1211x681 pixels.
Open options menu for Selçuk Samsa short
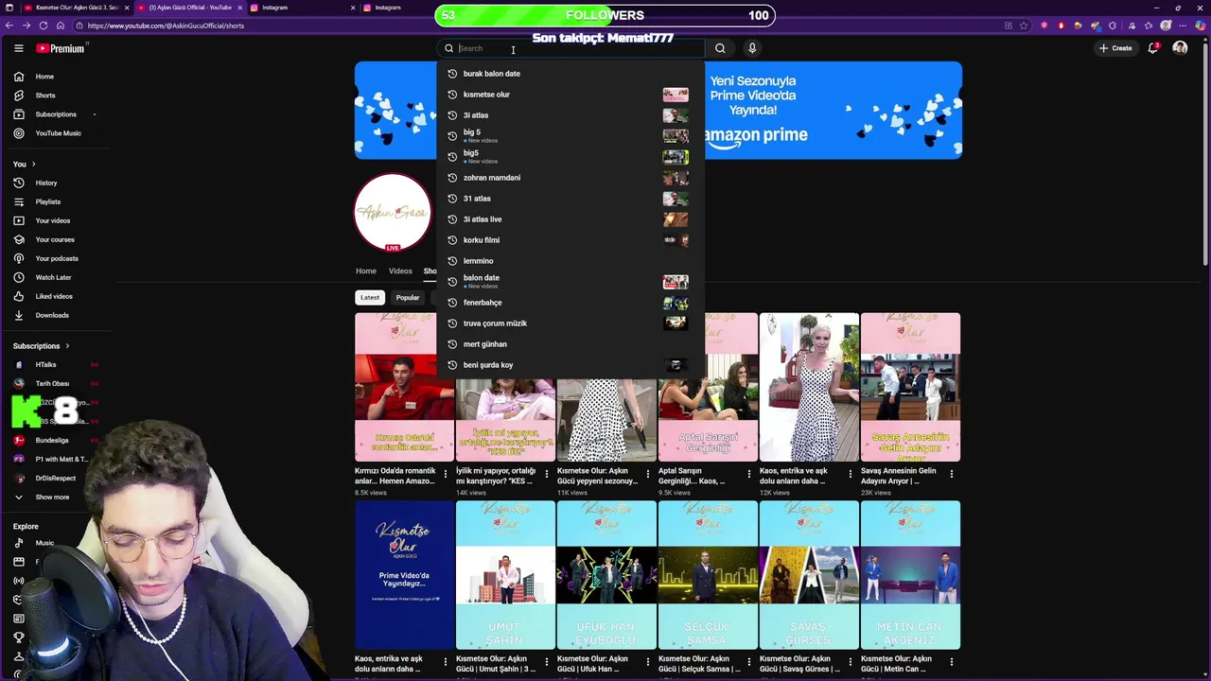click(749, 661)
